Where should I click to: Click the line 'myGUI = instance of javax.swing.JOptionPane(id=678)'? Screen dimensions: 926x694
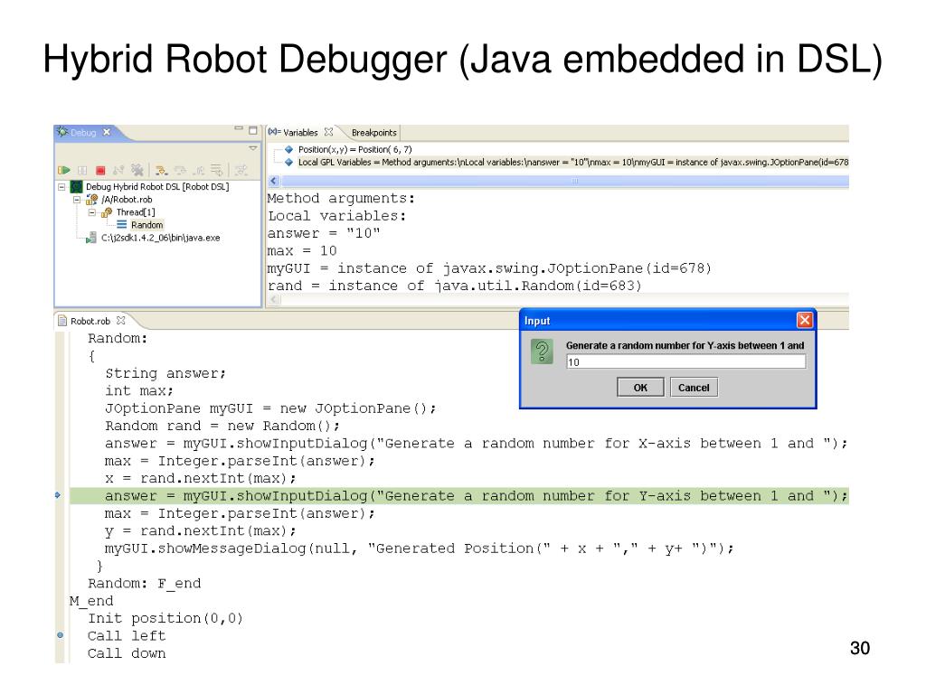(489, 268)
